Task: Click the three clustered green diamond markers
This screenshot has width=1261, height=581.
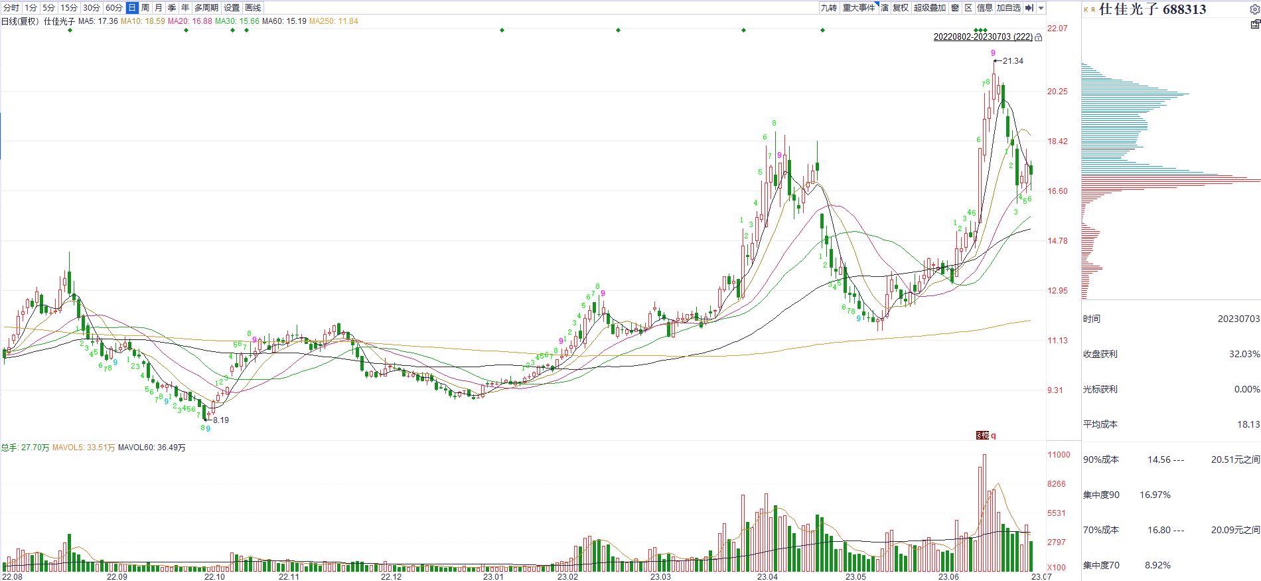Action: tap(981, 30)
